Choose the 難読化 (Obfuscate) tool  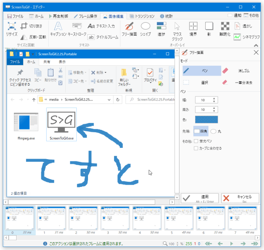225,29
